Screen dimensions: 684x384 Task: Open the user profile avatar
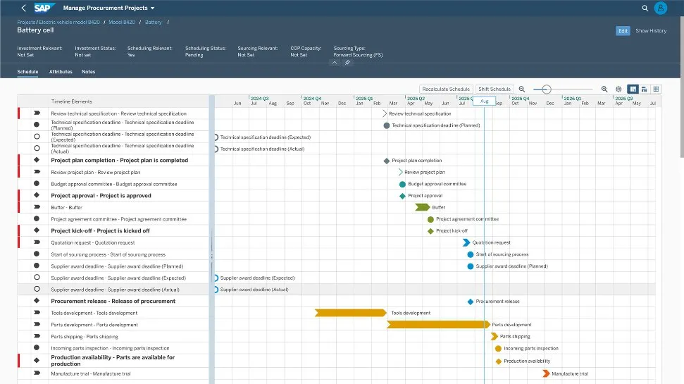coord(661,8)
